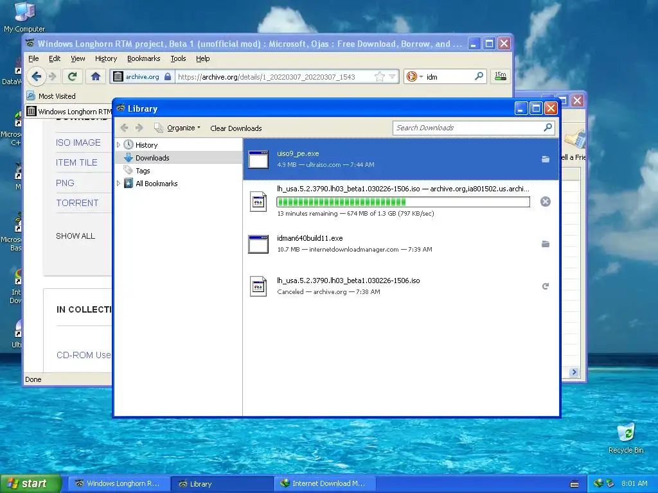Click browser back arrow button
Image resolution: width=658 pixels, height=493 pixels.
(x=37, y=76)
